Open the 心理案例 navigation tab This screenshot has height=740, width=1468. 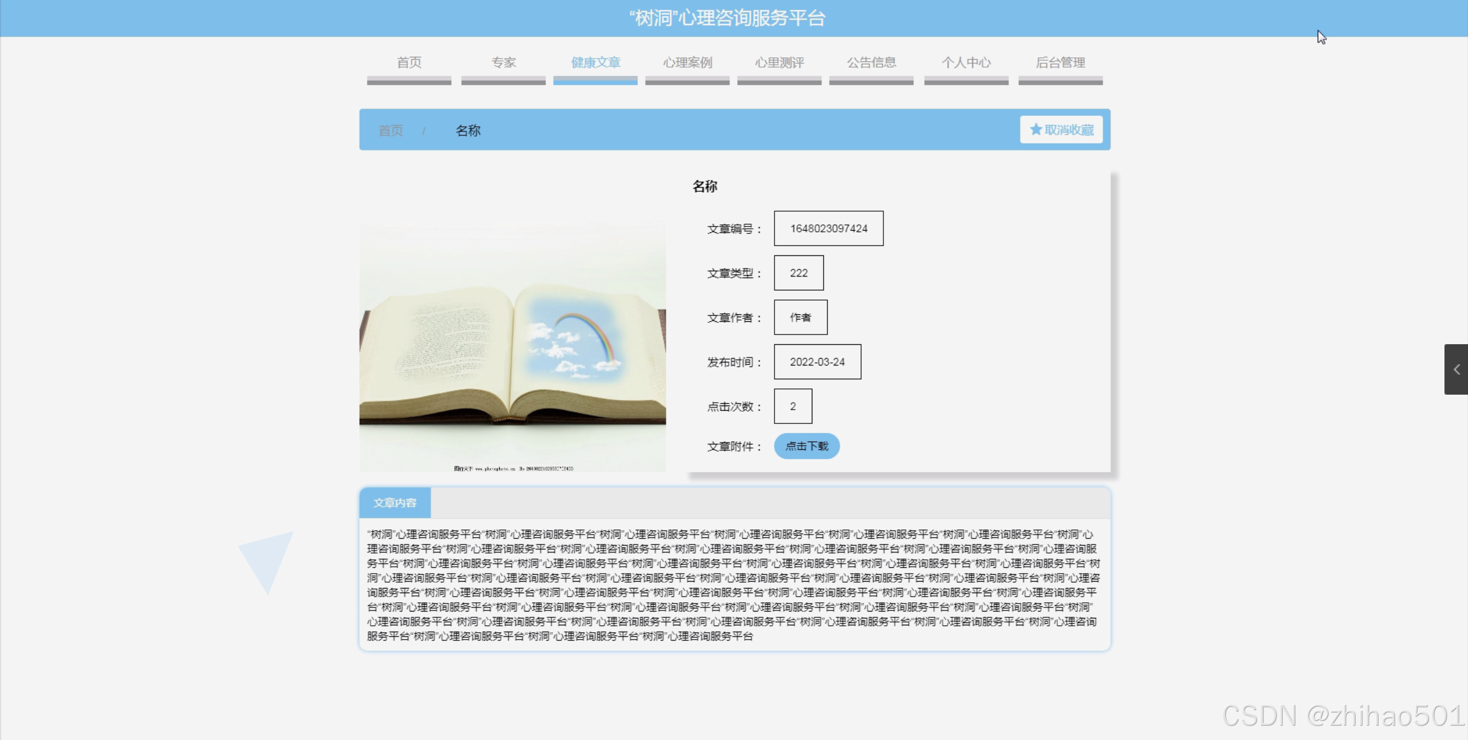[x=687, y=63]
